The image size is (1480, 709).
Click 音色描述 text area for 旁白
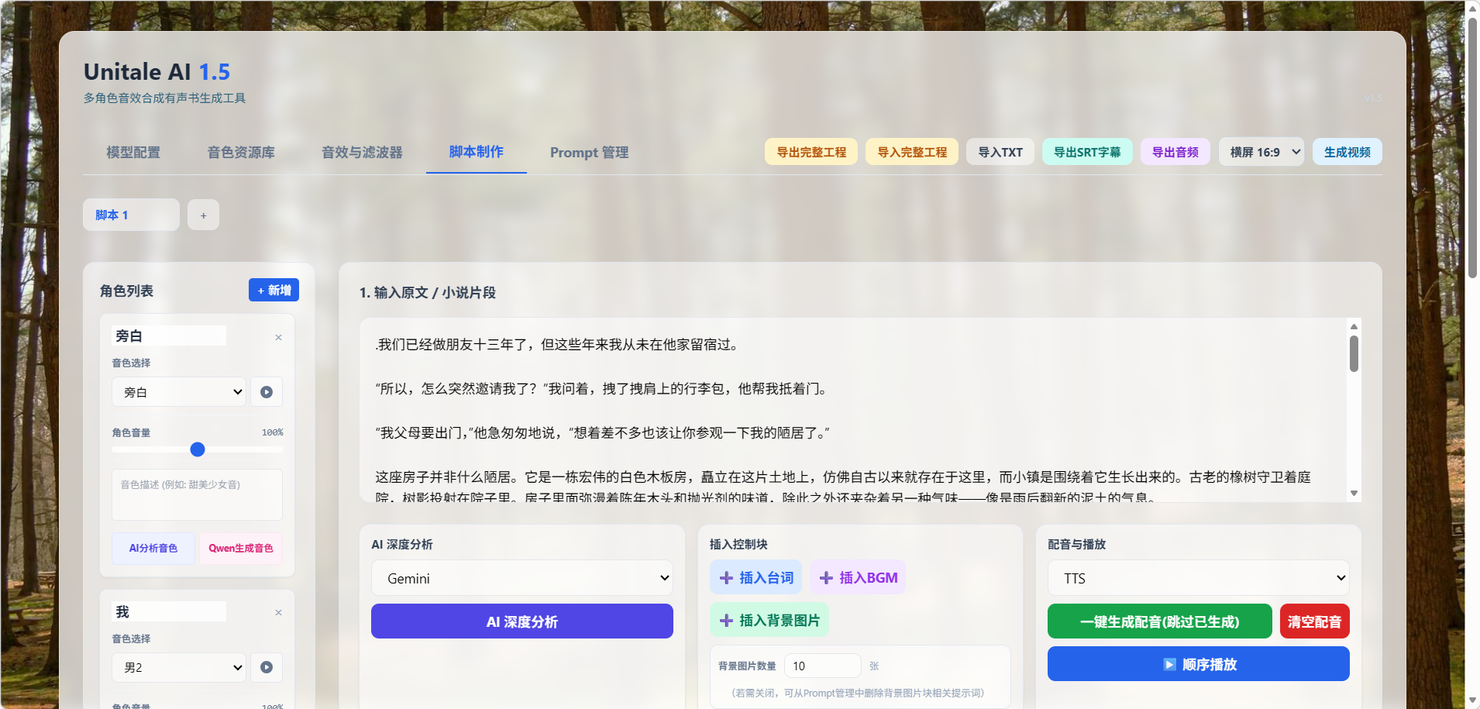point(198,494)
